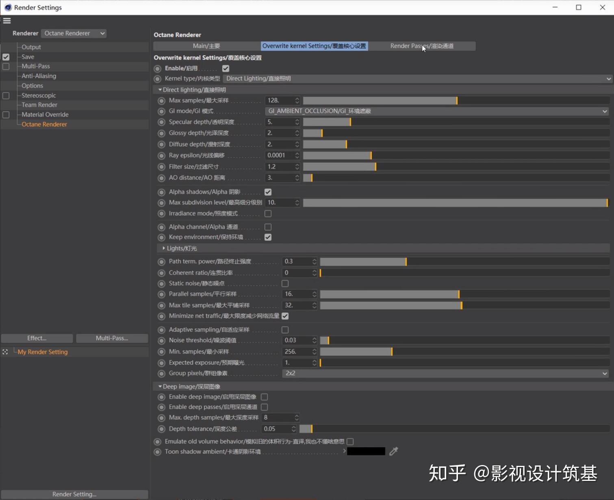
Task: Open the hamburger menu icon
Action: (x=7, y=21)
